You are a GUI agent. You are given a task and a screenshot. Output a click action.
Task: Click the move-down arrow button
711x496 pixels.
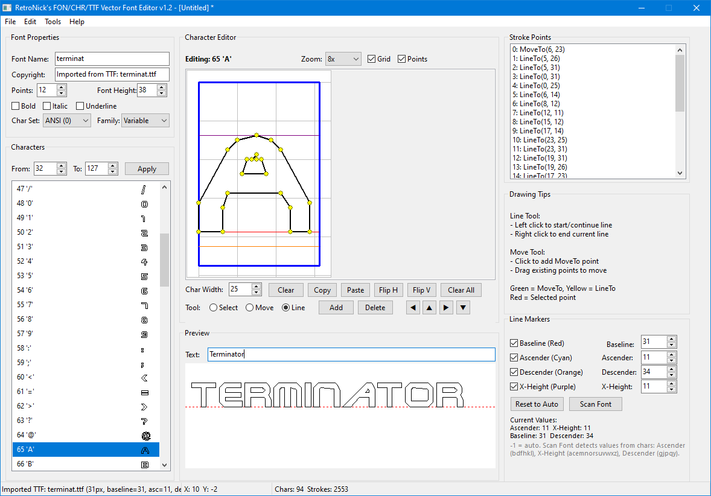(463, 307)
